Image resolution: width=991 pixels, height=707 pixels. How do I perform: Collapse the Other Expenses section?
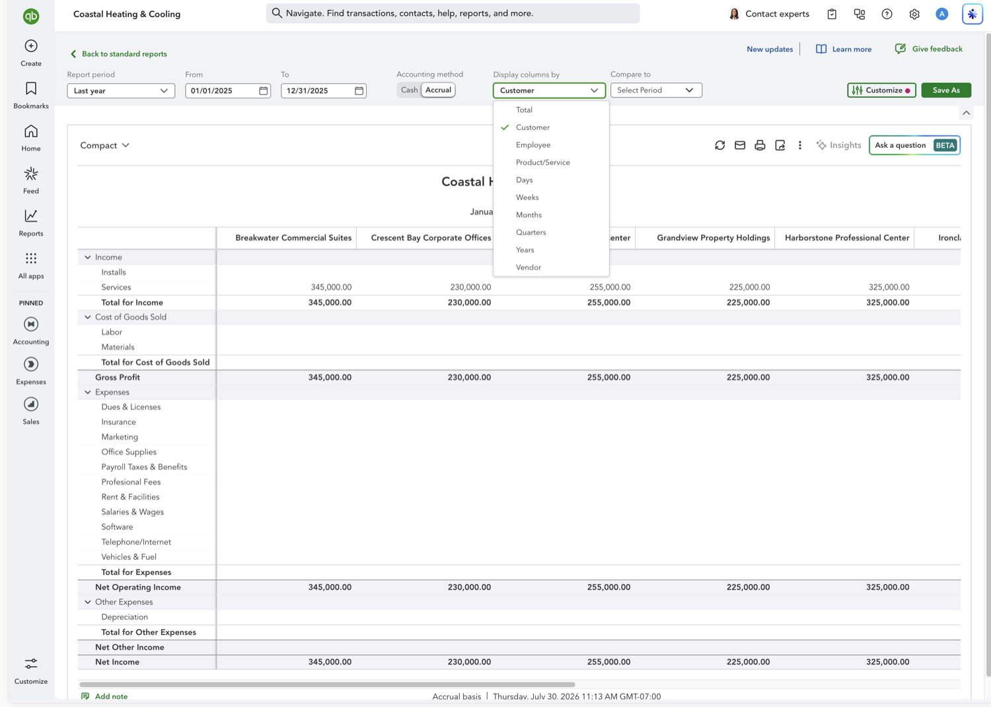(x=88, y=602)
